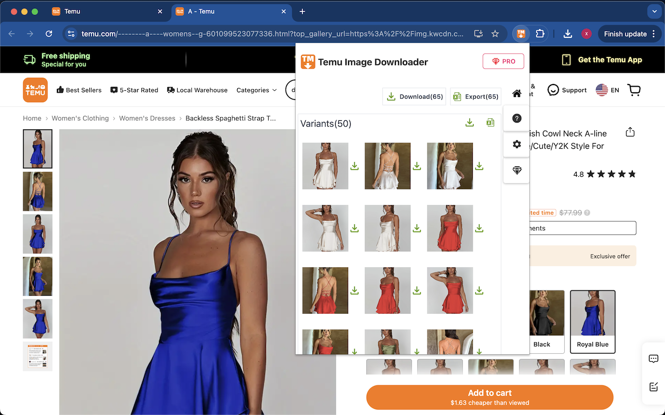
Task: Select the back-view blue dress gallery thumbnail
Action: tap(37, 191)
